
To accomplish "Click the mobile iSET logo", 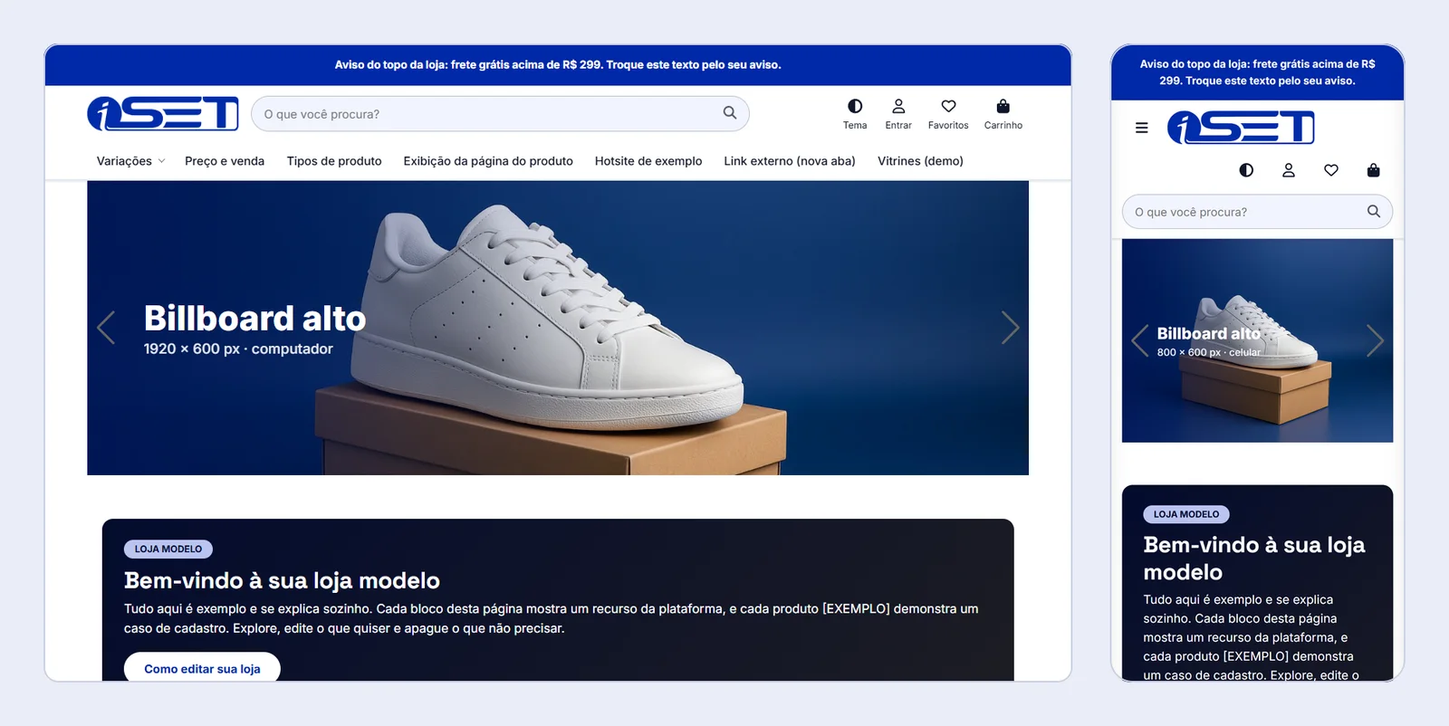I will (1241, 128).
